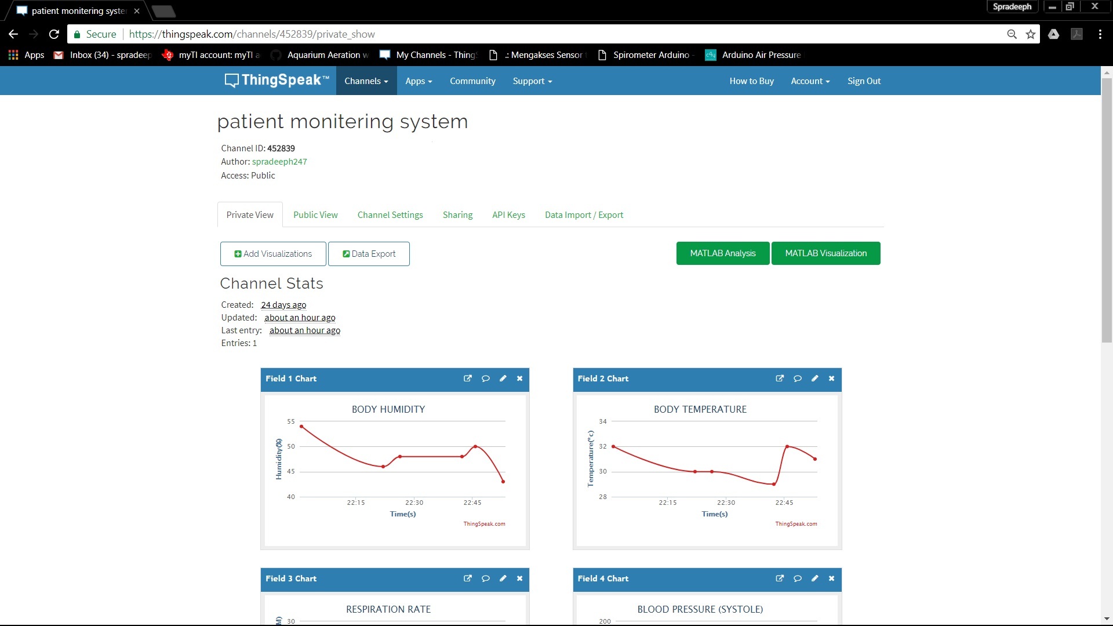Expand the Apps navbar dropdown
This screenshot has width=1113, height=626.
[419, 81]
